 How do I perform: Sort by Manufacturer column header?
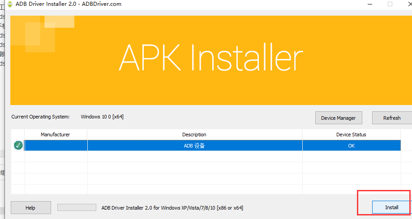pyautogui.click(x=56, y=135)
